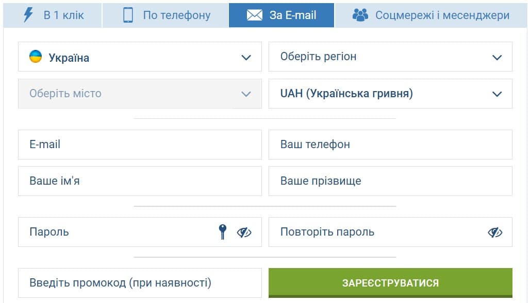
Task: Switch to the В 1 клік tab
Action: tap(53, 15)
